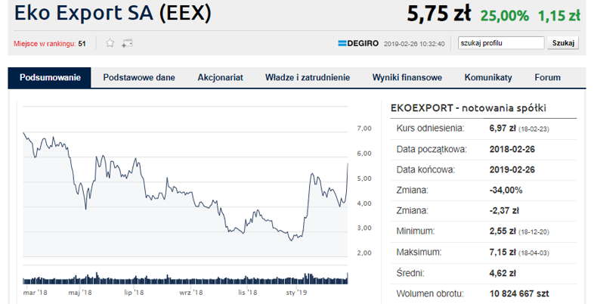Click the favorite star icon
Screen dimensions: 594x304
[110, 43]
